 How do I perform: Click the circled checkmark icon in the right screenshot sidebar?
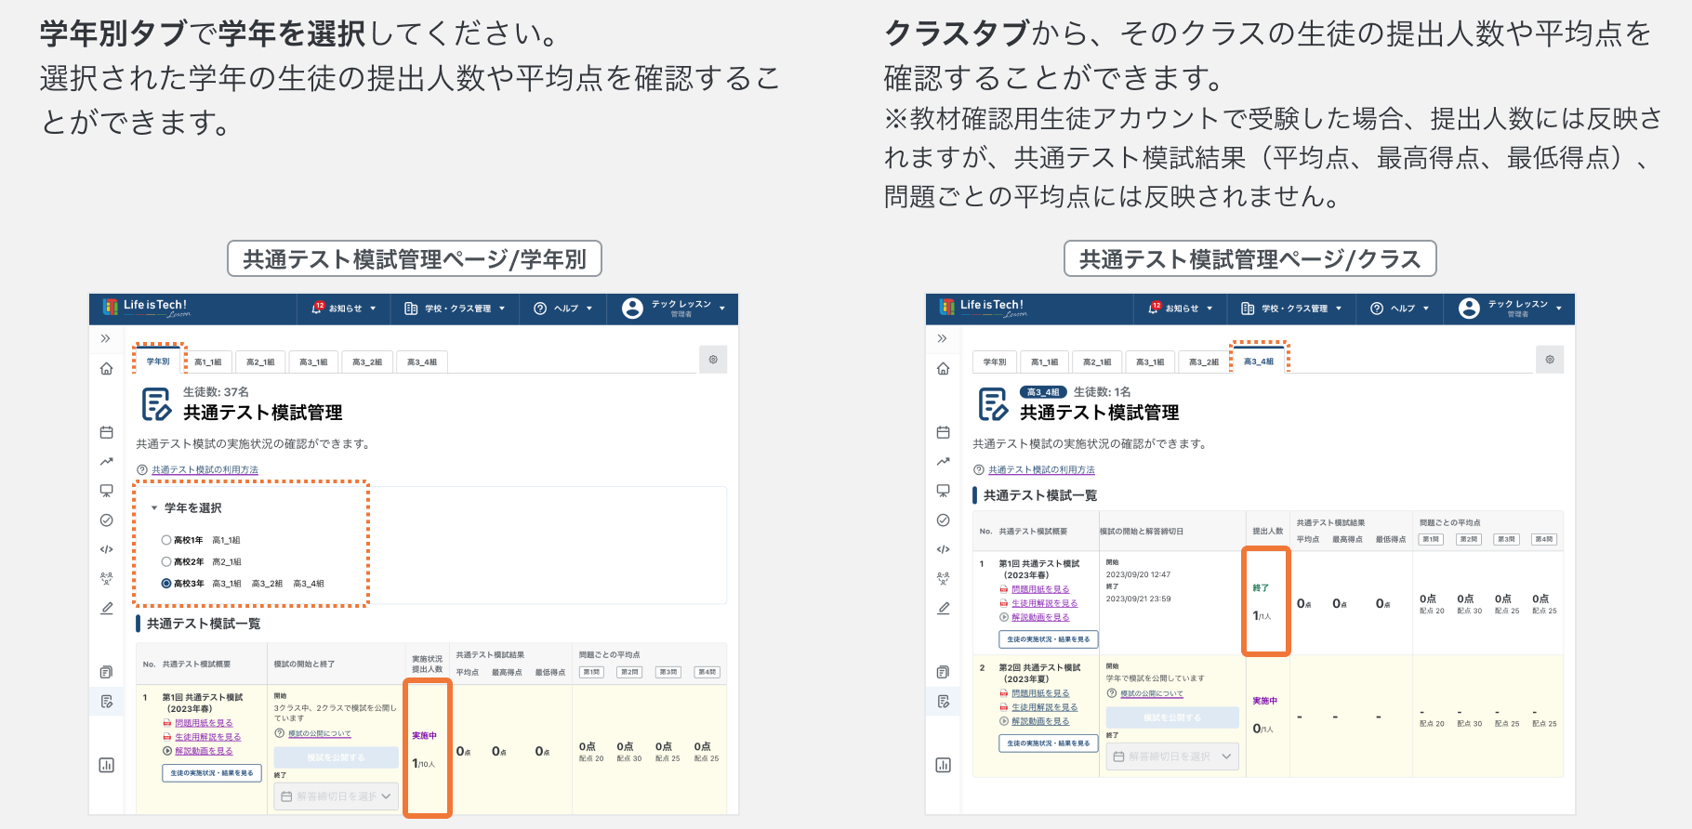pyautogui.click(x=943, y=520)
